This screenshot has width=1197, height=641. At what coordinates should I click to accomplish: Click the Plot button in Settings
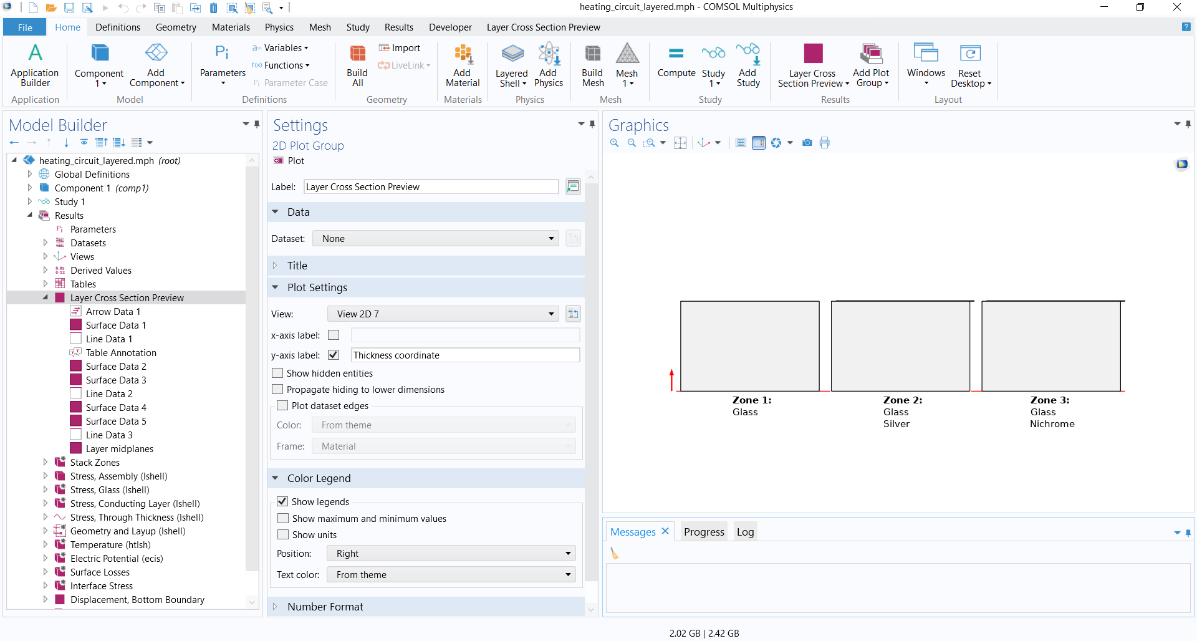tap(289, 161)
